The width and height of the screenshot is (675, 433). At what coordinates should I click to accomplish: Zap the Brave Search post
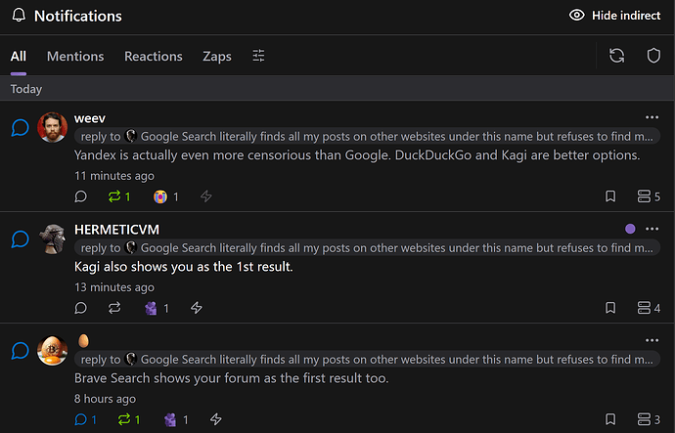(215, 419)
